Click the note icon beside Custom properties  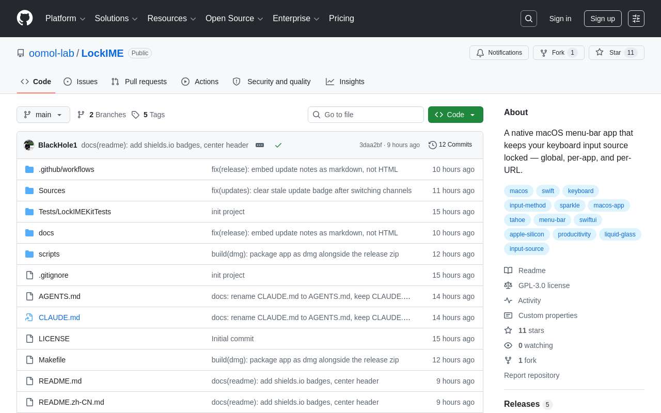[x=508, y=315]
